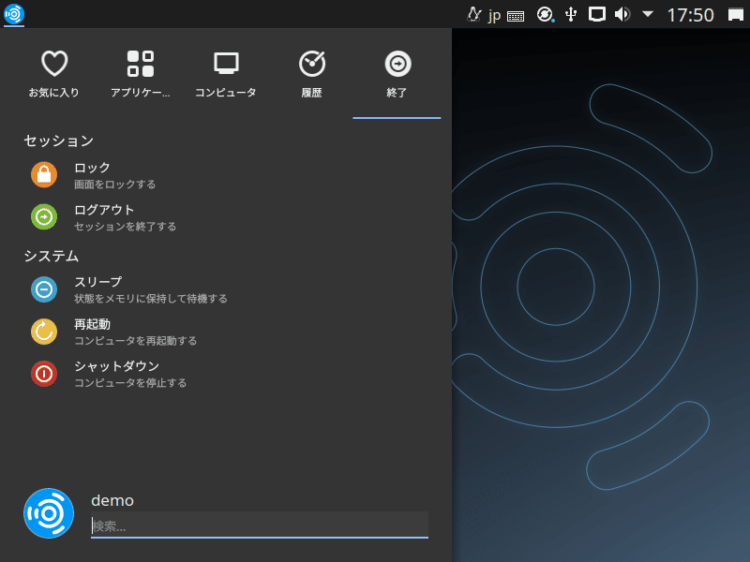Open the penguin input method tray icon

(x=473, y=14)
